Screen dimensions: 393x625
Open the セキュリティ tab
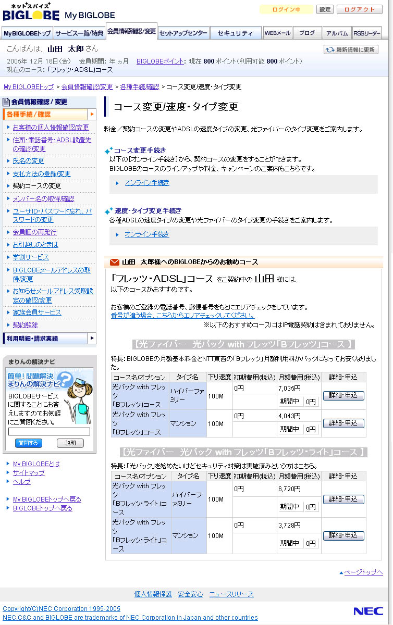pyautogui.click(x=236, y=33)
